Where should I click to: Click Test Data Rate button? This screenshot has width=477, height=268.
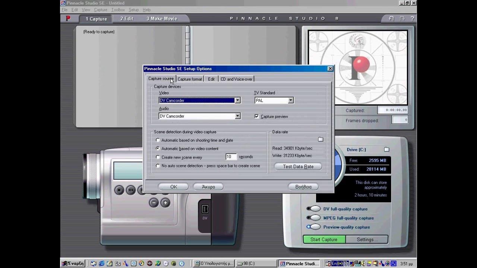tap(298, 166)
